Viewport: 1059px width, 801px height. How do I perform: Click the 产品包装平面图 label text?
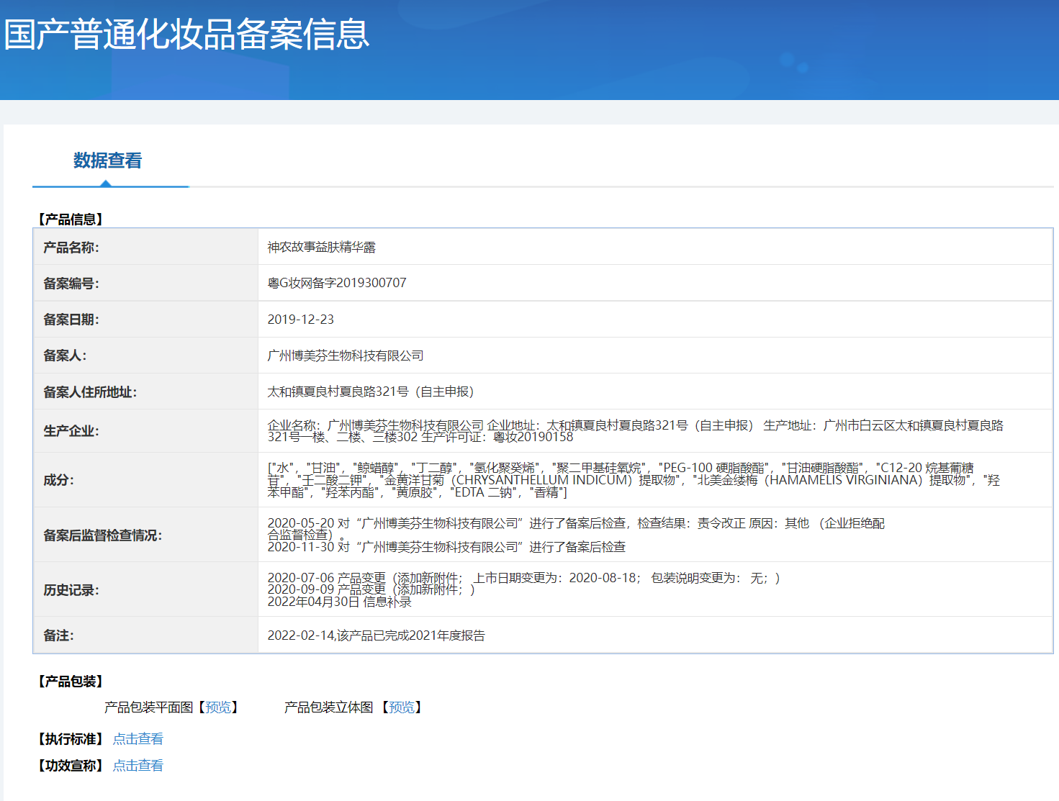[149, 707]
